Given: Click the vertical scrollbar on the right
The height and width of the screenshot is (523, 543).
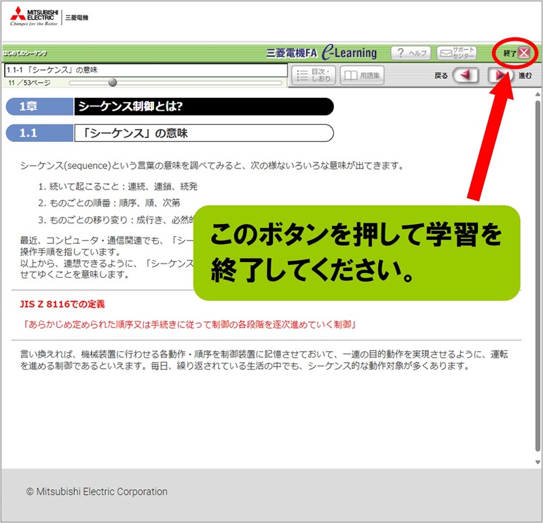Looking at the screenshot, I should pyautogui.click(x=538, y=272).
